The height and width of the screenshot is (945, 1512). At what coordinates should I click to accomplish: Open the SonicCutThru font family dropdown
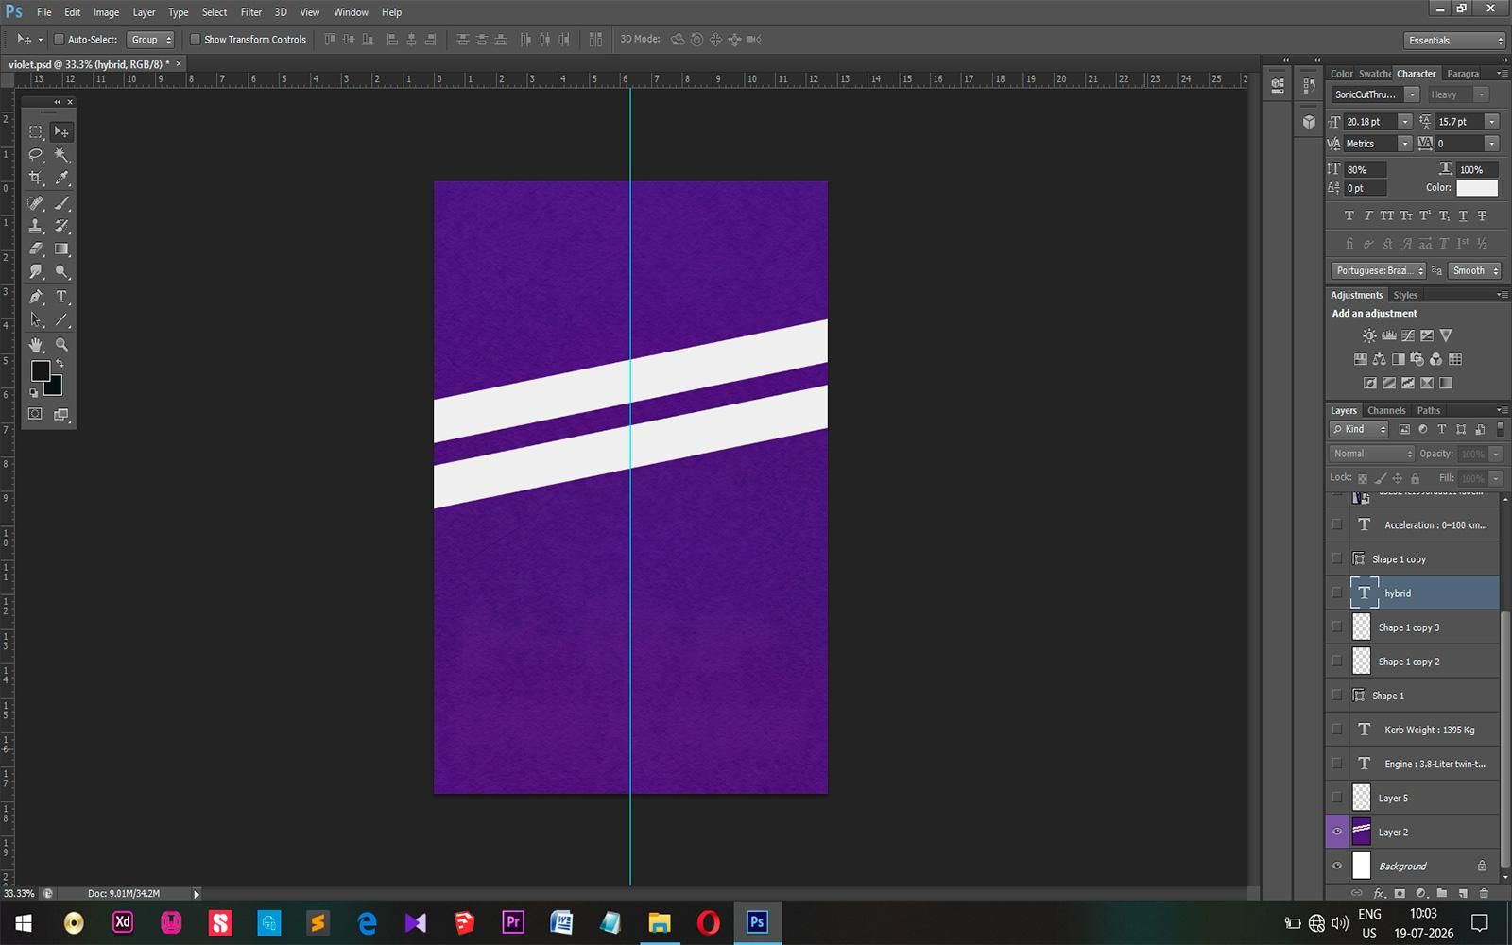tap(1375, 94)
